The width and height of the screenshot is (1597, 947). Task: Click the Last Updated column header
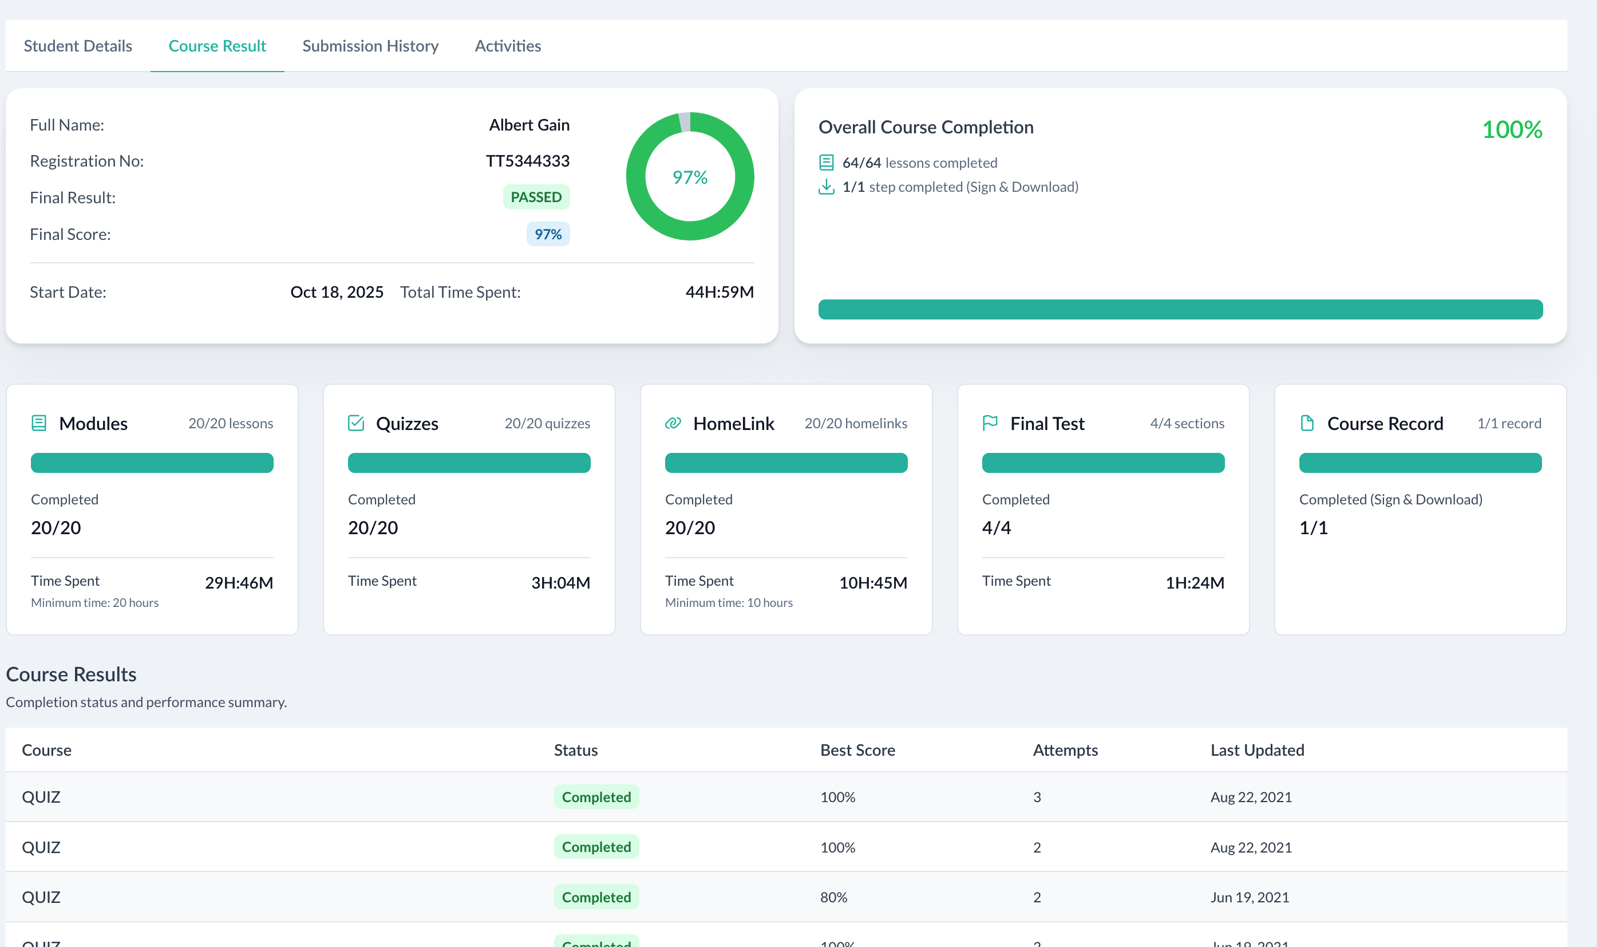1256,750
